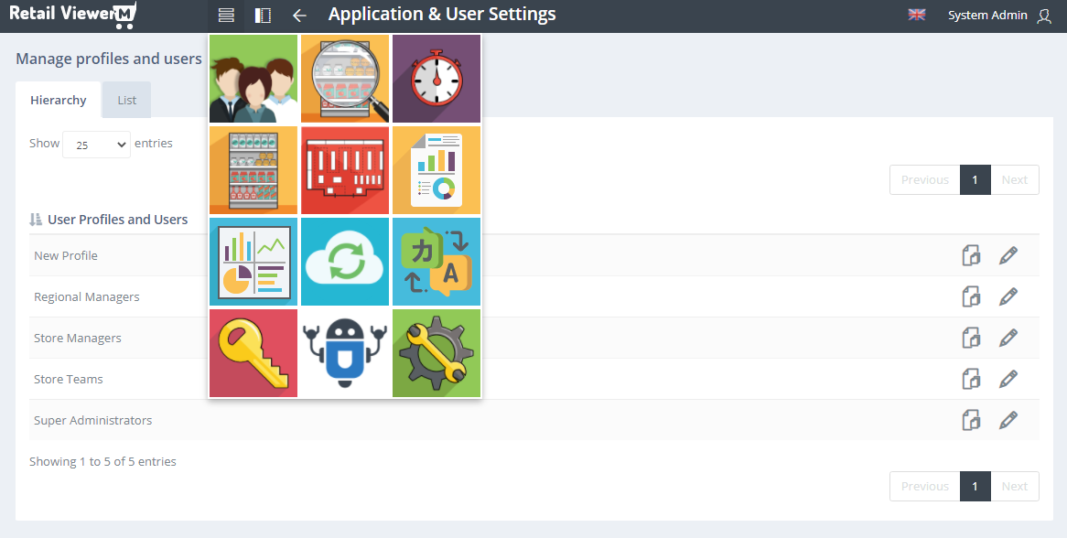This screenshot has height=538, width=1067.
Task: Open the wrench and gear settings tile
Action: [436, 353]
